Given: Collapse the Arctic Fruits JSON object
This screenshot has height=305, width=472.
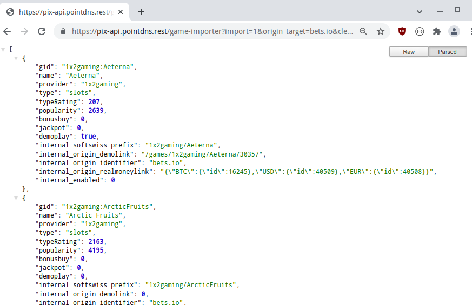Looking at the screenshot, I should tap(16, 198).
